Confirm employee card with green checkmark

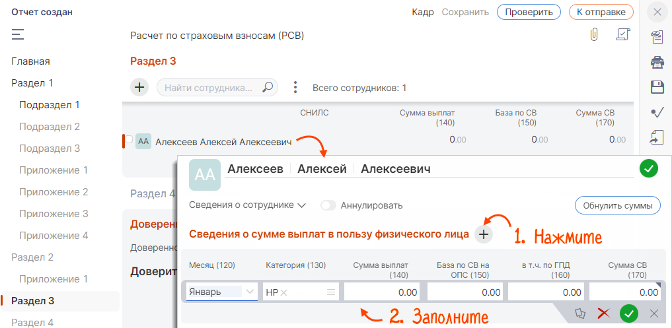tap(648, 169)
